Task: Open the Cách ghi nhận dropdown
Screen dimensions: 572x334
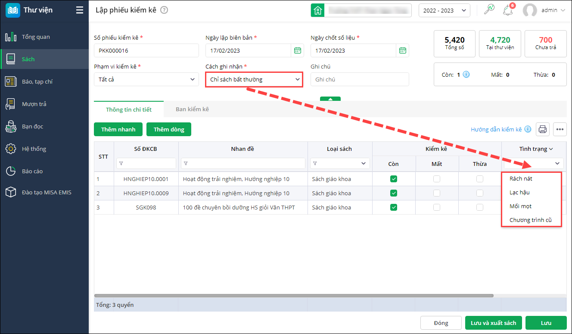Action: tap(254, 79)
